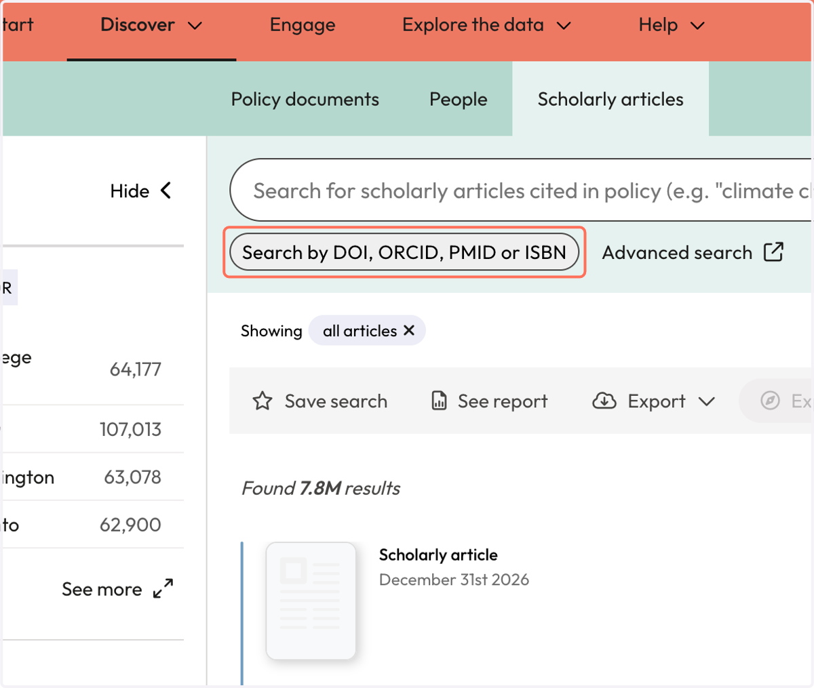
Task: Click the Hide panel left chevron icon
Action: pyautogui.click(x=166, y=190)
